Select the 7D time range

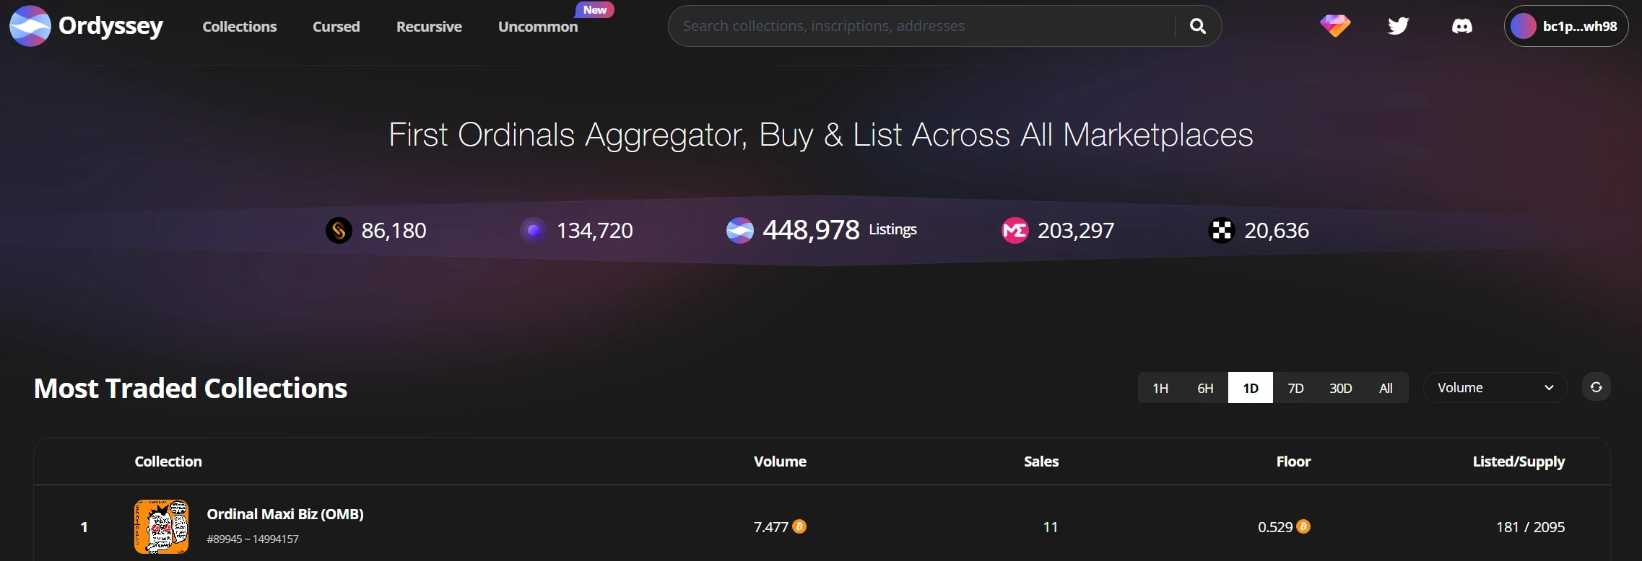pyautogui.click(x=1295, y=388)
